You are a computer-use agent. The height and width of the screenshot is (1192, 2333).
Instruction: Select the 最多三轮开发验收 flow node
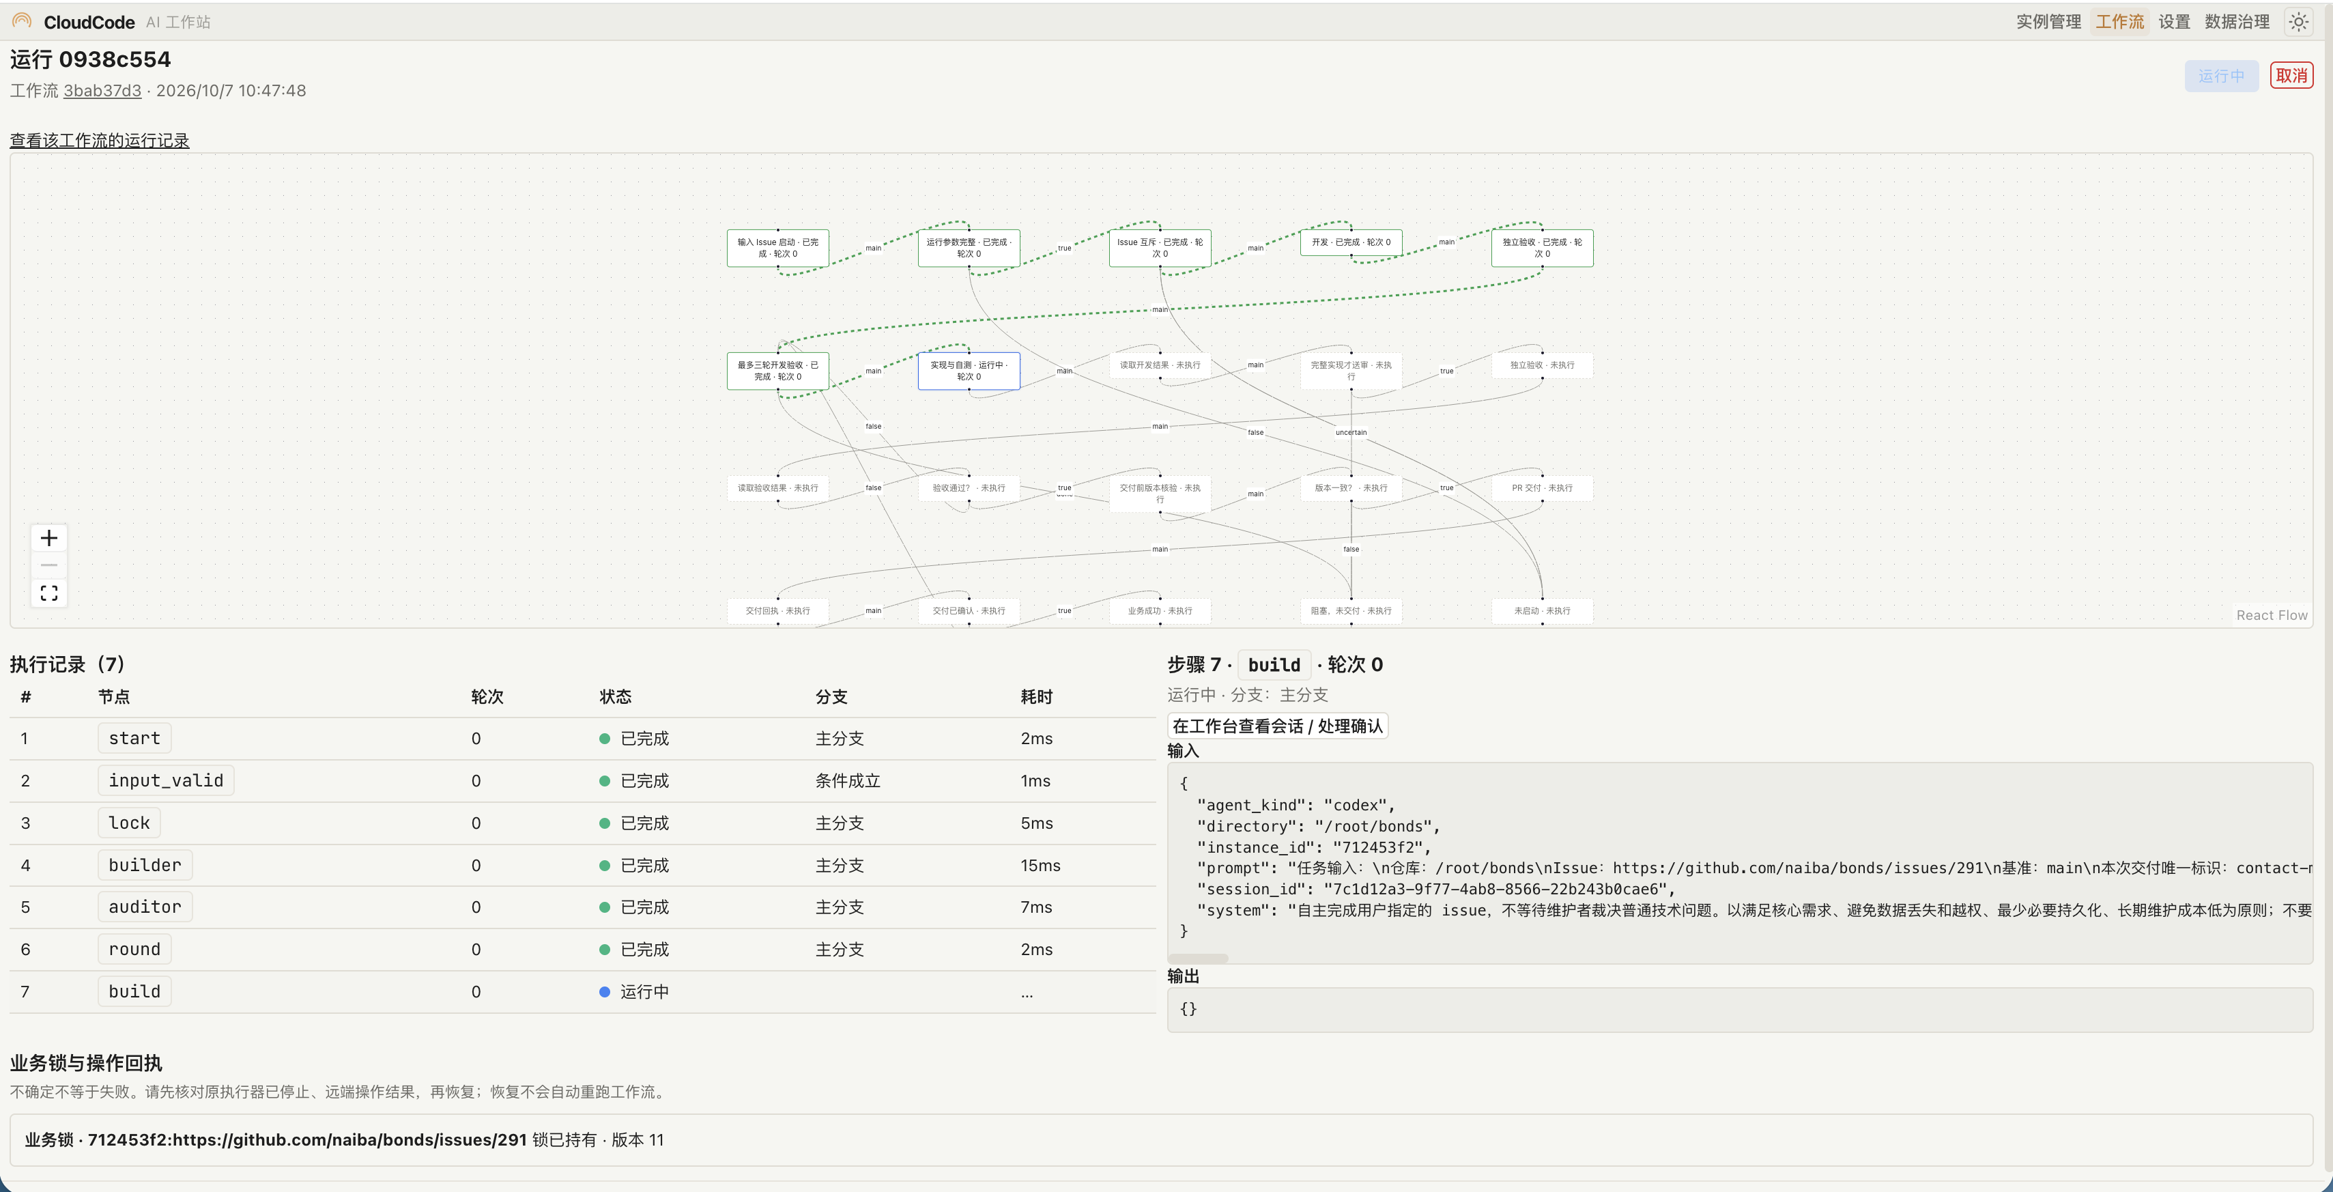778,371
